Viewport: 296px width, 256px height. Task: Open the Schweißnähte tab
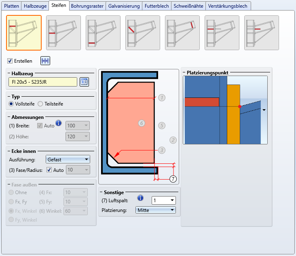(x=188, y=6)
